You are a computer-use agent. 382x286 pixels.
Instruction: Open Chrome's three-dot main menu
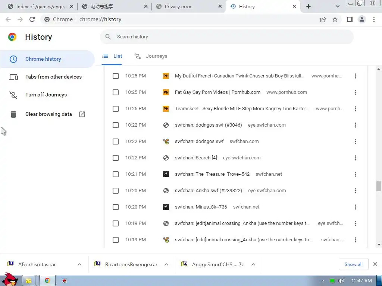(374, 19)
